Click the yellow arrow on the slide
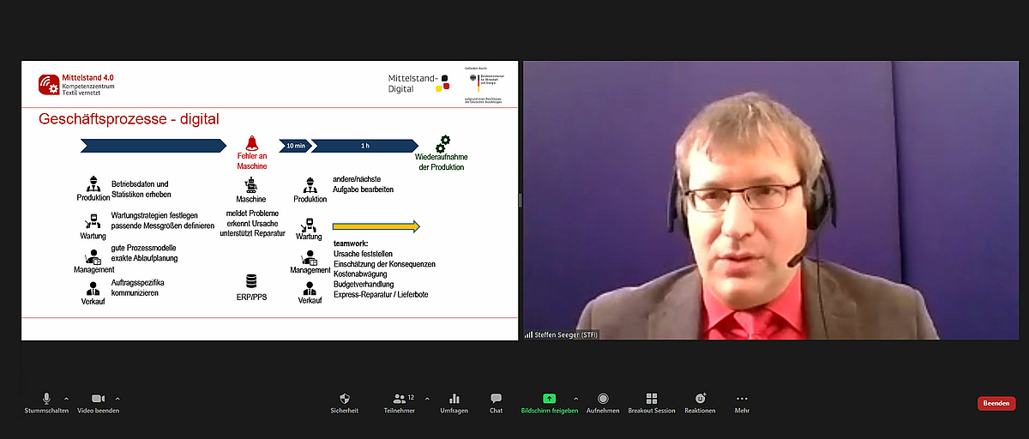Image resolution: width=1029 pixels, height=439 pixels. (376, 226)
